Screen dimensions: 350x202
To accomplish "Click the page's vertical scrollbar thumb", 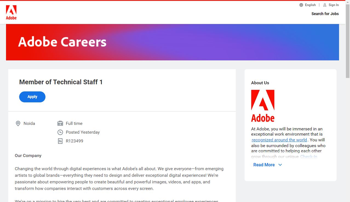I will [x=348, y=41].
